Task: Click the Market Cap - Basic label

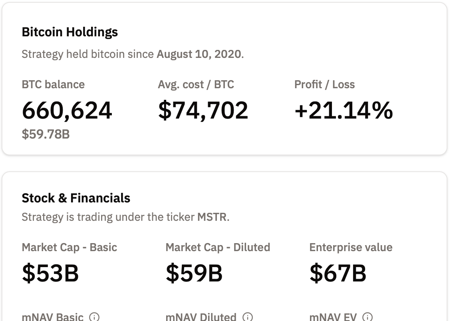Action: pyautogui.click(x=70, y=248)
